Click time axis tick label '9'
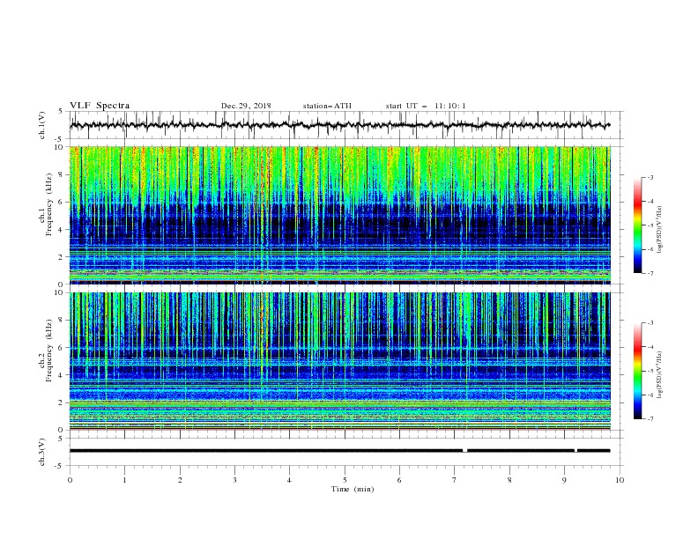This screenshot has width=698, height=539. pyautogui.click(x=564, y=480)
